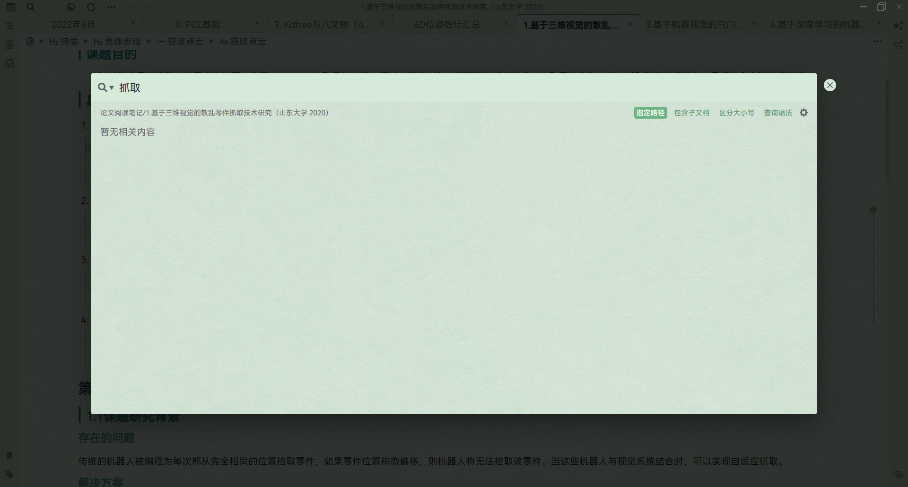This screenshot has height=487, width=908.
Task: Minimize the application window
Action: (864, 7)
